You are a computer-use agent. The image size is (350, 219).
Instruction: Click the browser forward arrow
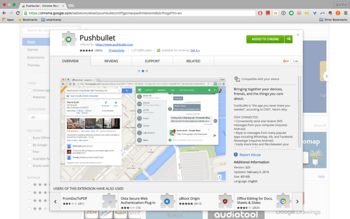pyautogui.click(x=11, y=13)
